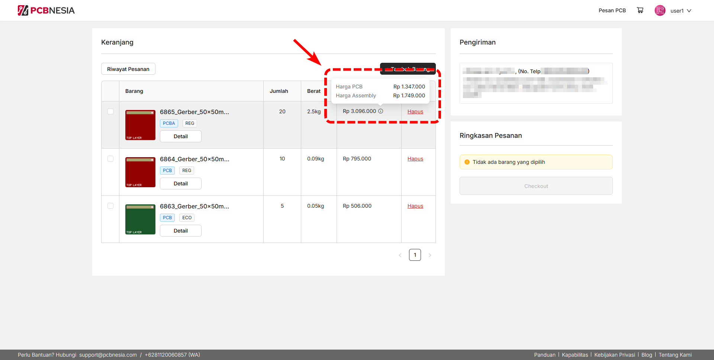Delete 6864_Gerber item via Hapus

[x=415, y=159]
